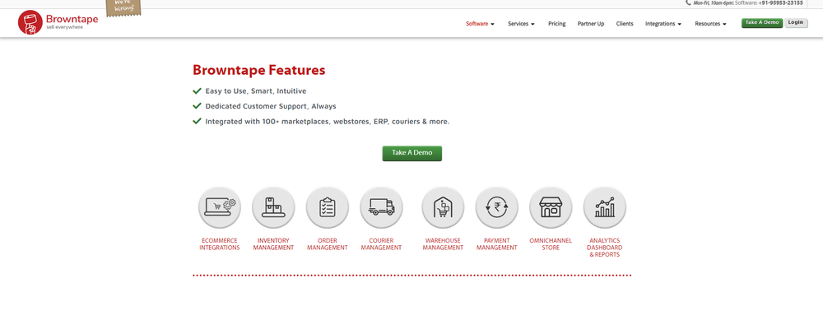Open the Warehouse Management icon
Screen dimensions: 823x320
[443, 208]
